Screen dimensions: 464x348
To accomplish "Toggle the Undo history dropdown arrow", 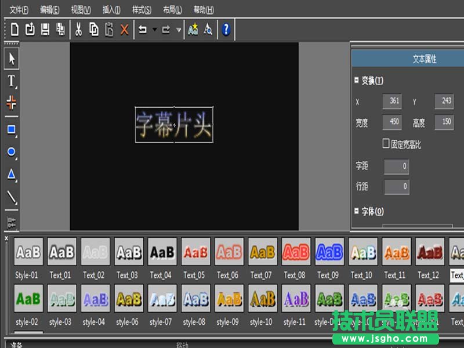I will 154,29.
